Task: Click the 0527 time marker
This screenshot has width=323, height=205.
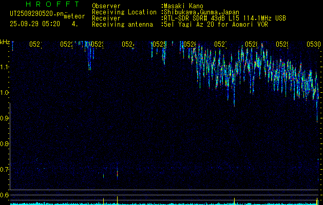Action: point(220,45)
